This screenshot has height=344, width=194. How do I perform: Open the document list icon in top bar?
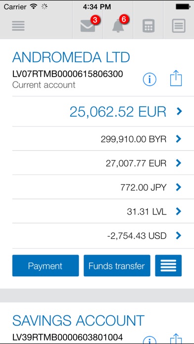(x=179, y=26)
